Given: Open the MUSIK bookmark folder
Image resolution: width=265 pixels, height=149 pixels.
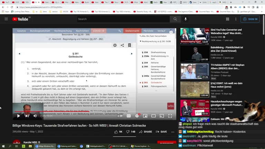Looking at the screenshot, I should [x=64, y=12].
